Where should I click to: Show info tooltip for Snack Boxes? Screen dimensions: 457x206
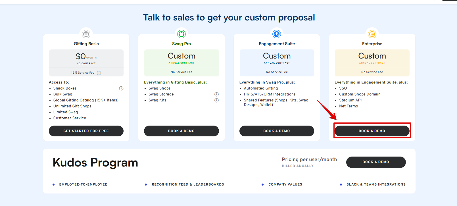pyautogui.click(x=121, y=88)
